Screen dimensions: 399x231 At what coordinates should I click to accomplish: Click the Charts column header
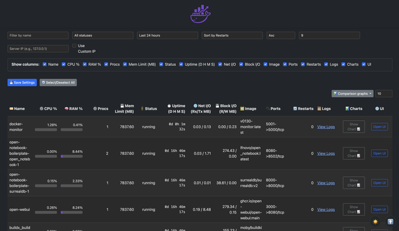[353, 108]
